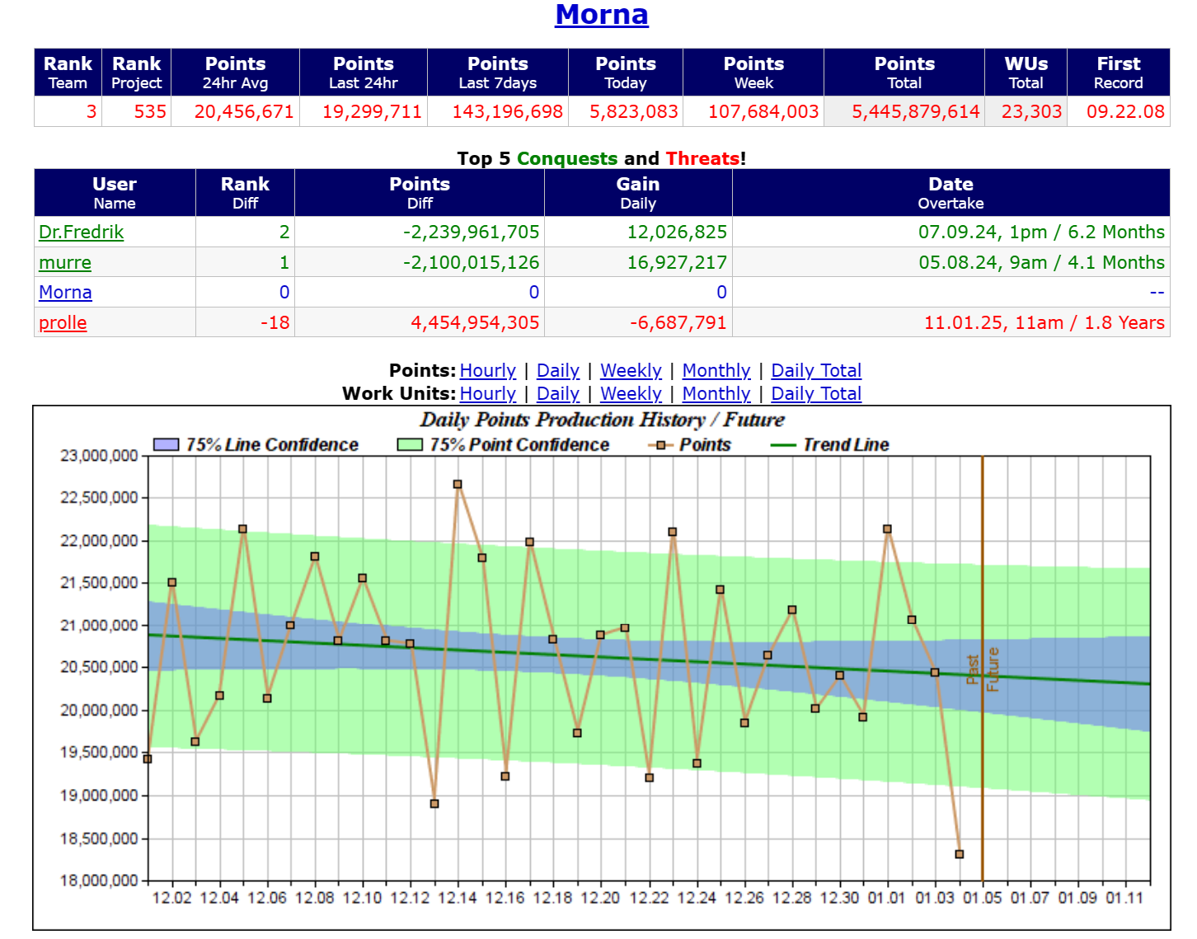
Task: View Points Weekly chart
Action: click(630, 371)
